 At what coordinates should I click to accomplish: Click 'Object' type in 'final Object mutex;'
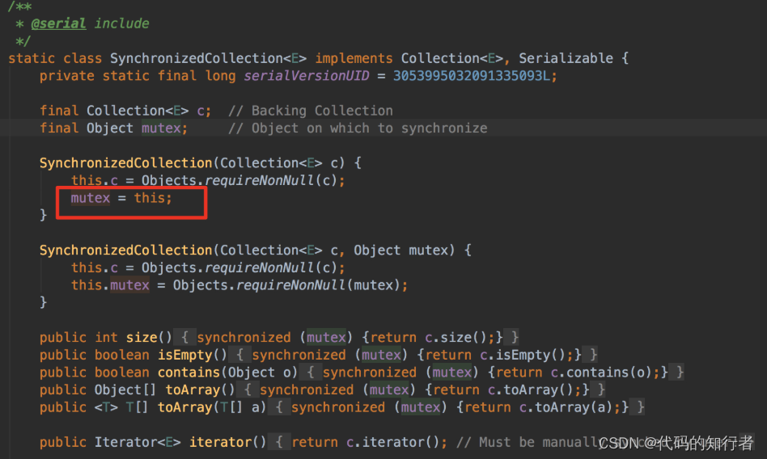coord(109,128)
